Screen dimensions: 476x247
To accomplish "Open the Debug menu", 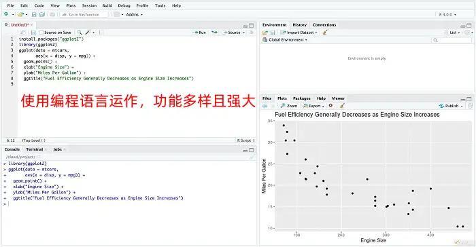I will click(124, 5).
